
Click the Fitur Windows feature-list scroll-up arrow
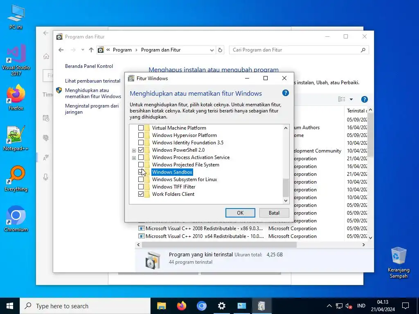[x=286, y=128]
